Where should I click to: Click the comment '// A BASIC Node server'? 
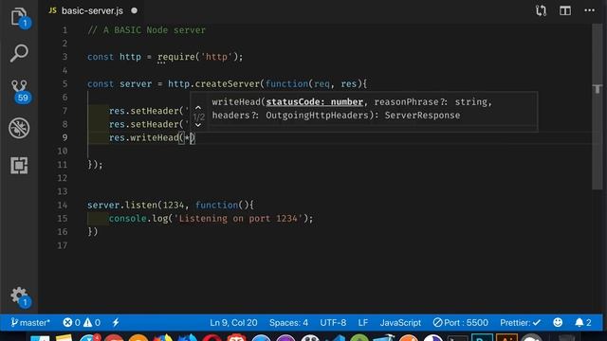(146, 30)
